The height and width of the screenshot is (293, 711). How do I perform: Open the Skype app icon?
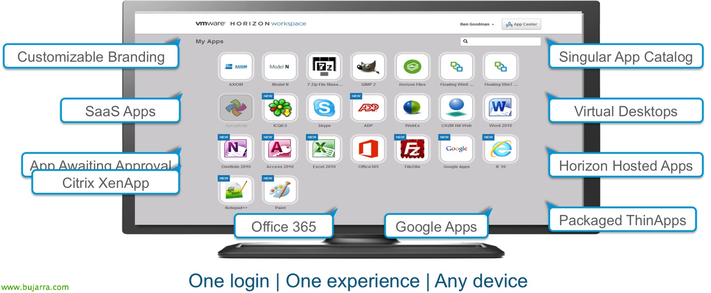[324, 108]
